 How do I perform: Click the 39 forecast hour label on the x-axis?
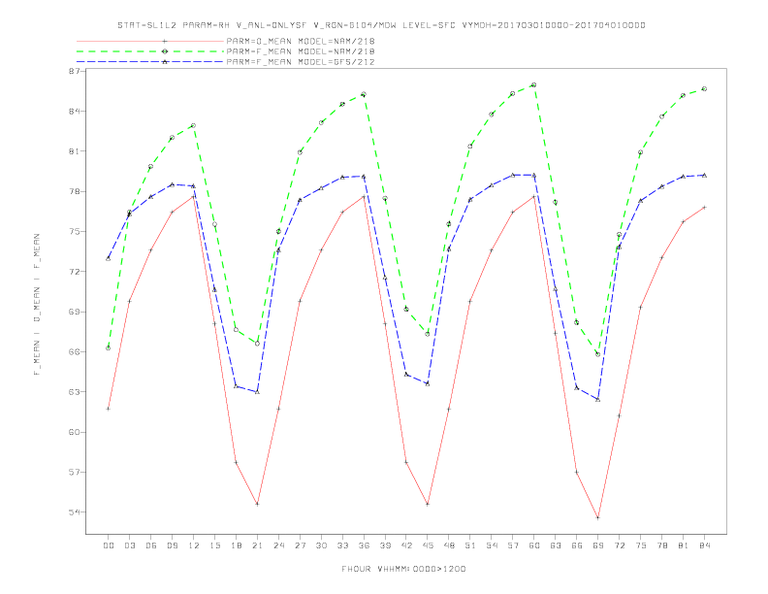click(385, 545)
